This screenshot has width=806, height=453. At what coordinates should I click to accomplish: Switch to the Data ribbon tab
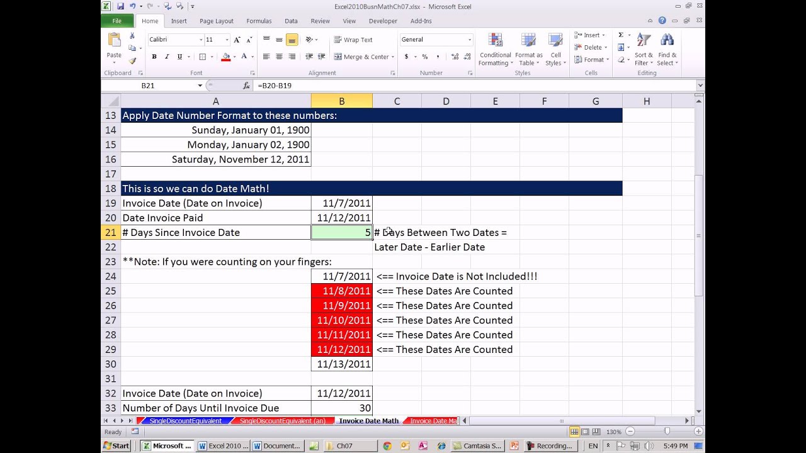(291, 21)
